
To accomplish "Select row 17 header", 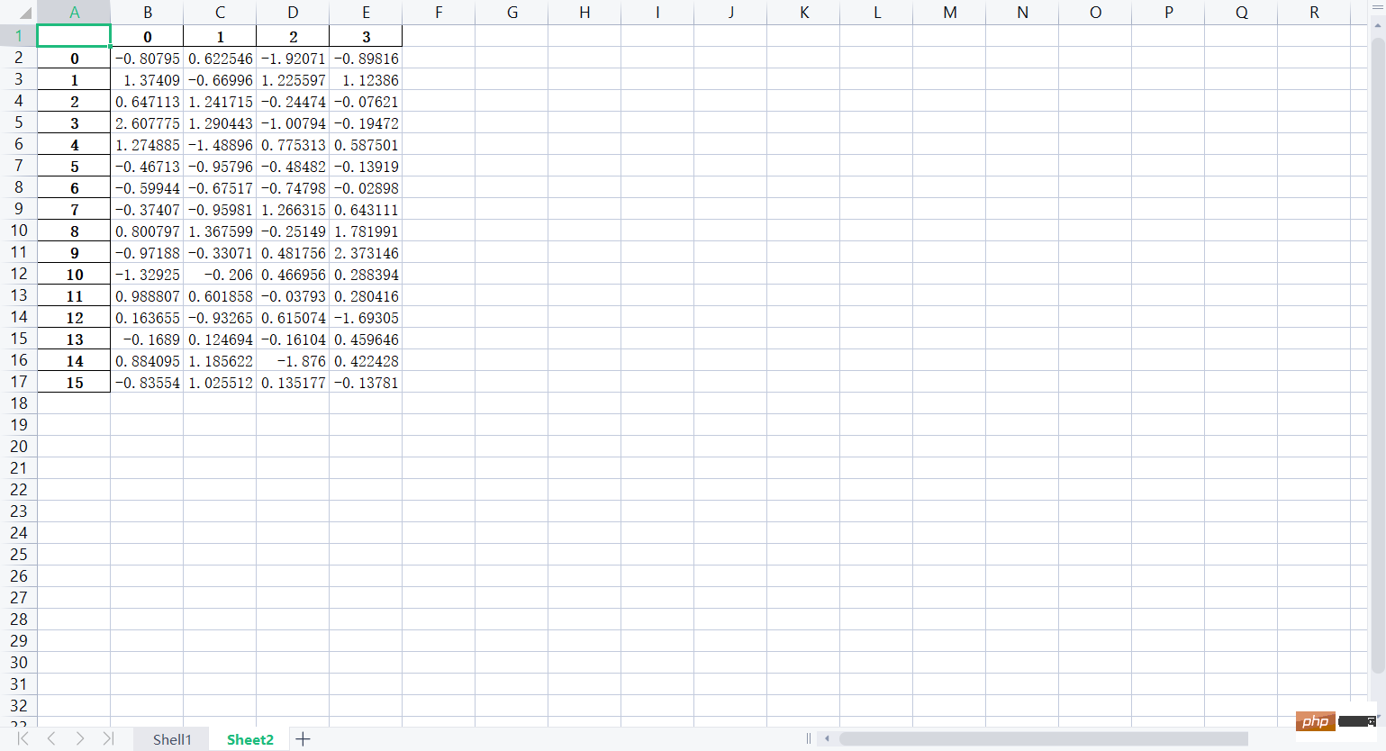I will tap(19, 382).
